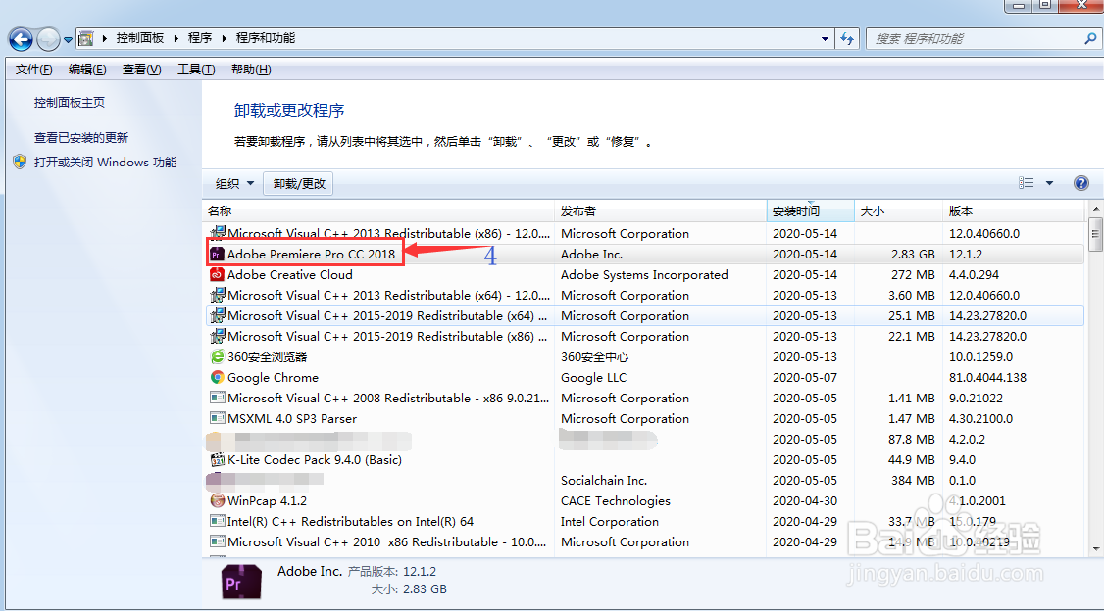Click Socialchain Inc. publisher cell

tap(603, 480)
